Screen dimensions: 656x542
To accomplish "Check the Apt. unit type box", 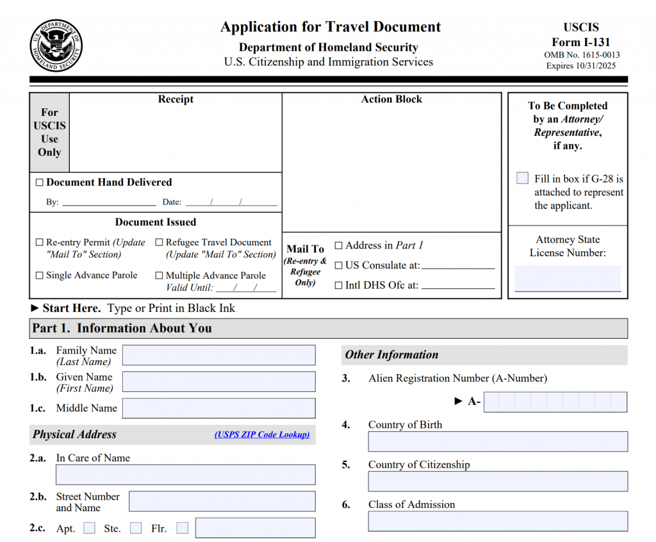I will 89,528.
